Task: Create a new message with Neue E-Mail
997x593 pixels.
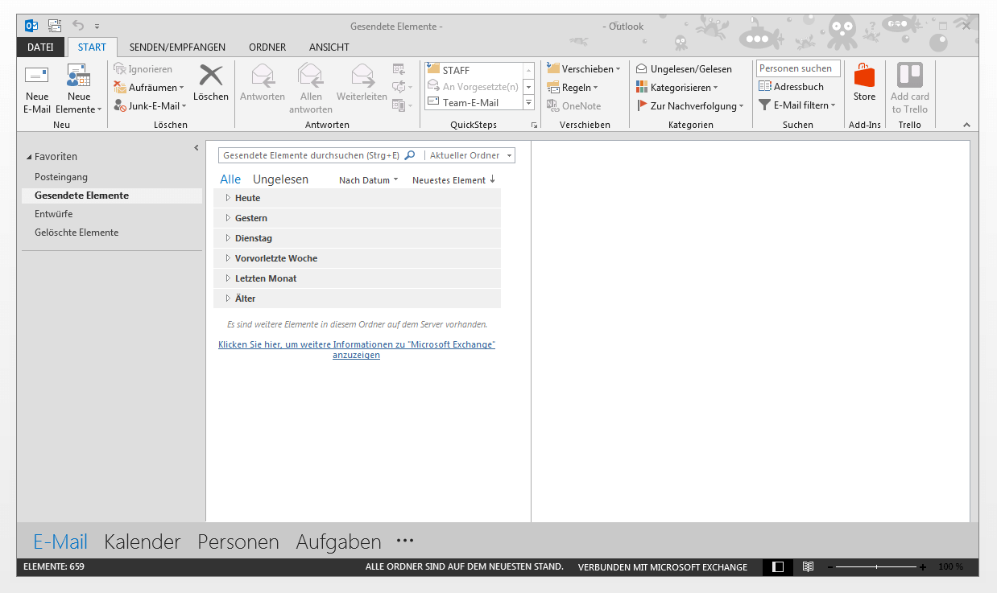Action: coord(37,89)
